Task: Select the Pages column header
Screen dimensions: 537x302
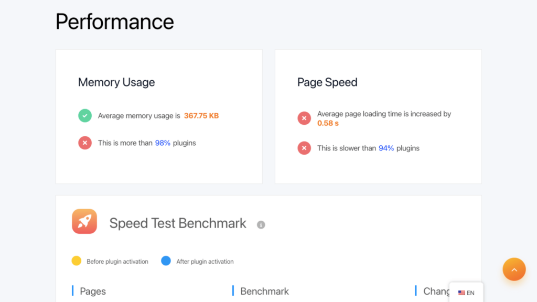Action: pos(93,291)
